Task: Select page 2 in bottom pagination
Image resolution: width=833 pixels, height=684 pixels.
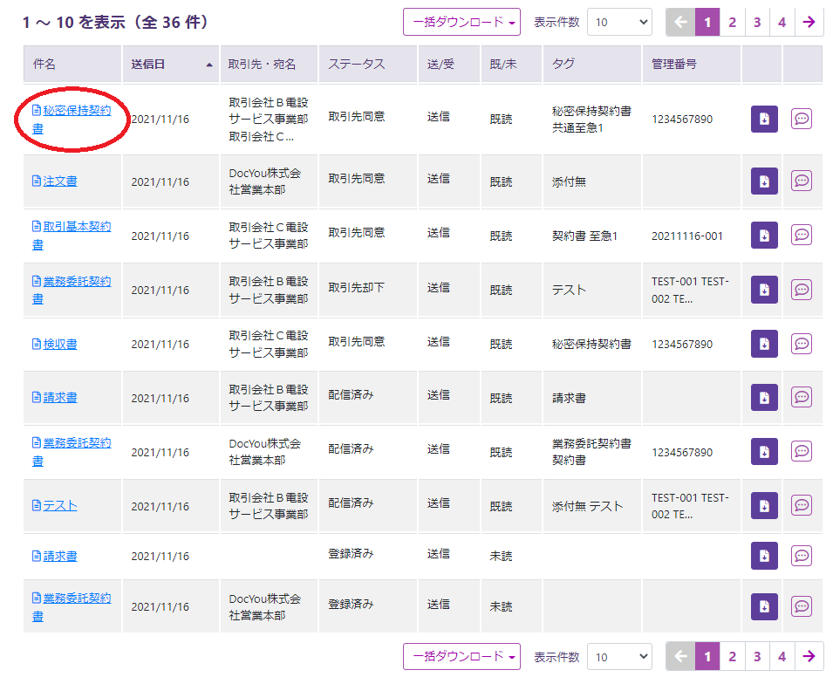Action: [732, 656]
